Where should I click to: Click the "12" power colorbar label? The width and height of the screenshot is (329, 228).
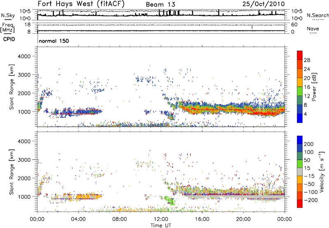click(x=307, y=96)
